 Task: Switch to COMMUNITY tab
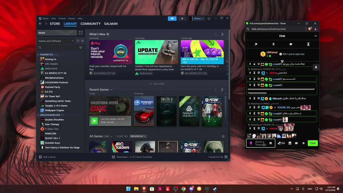91,24
